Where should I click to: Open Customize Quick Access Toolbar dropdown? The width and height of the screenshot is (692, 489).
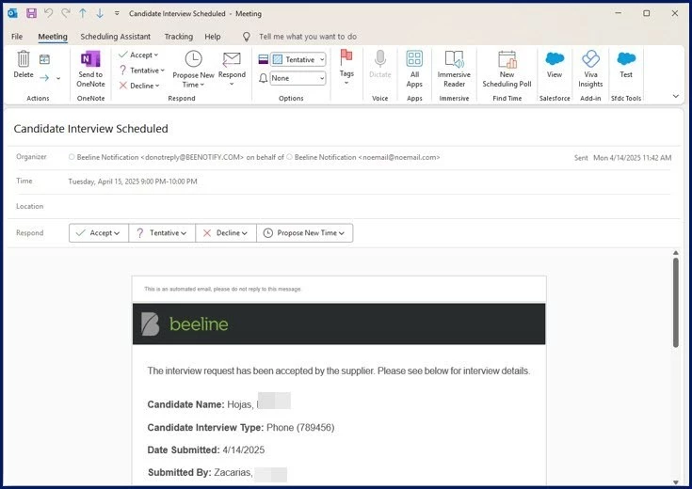pos(117,13)
